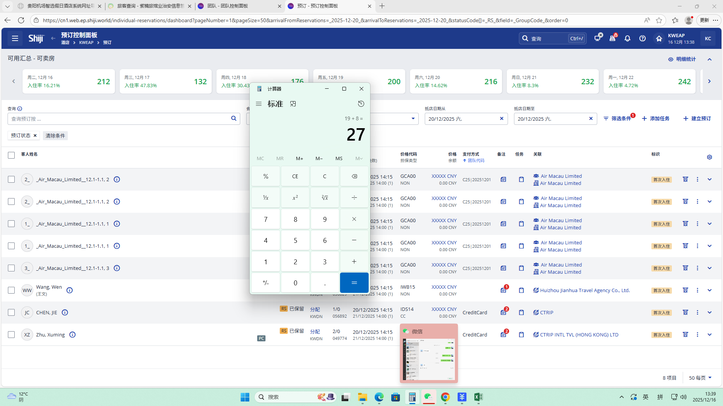Open calculator history clock icon
This screenshot has width=723, height=406.
click(361, 104)
